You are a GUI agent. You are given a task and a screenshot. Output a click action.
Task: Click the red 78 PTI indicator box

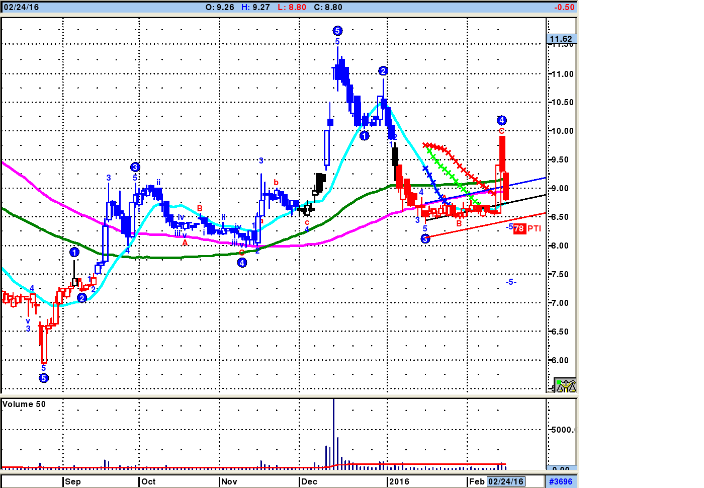point(519,229)
